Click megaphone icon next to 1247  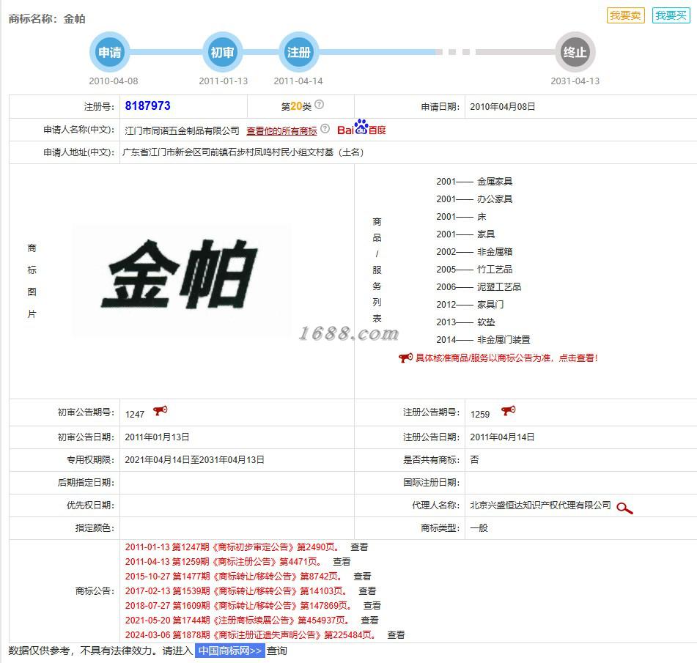(x=160, y=410)
